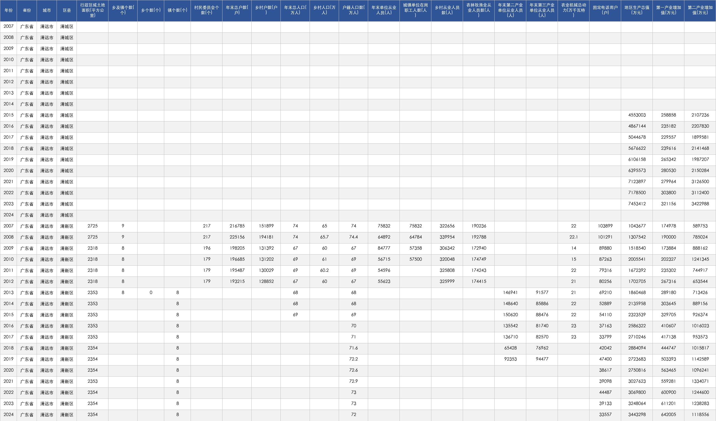Click the 户籍人口数(万人) header
The height and width of the screenshot is (421, 716).
353,11
